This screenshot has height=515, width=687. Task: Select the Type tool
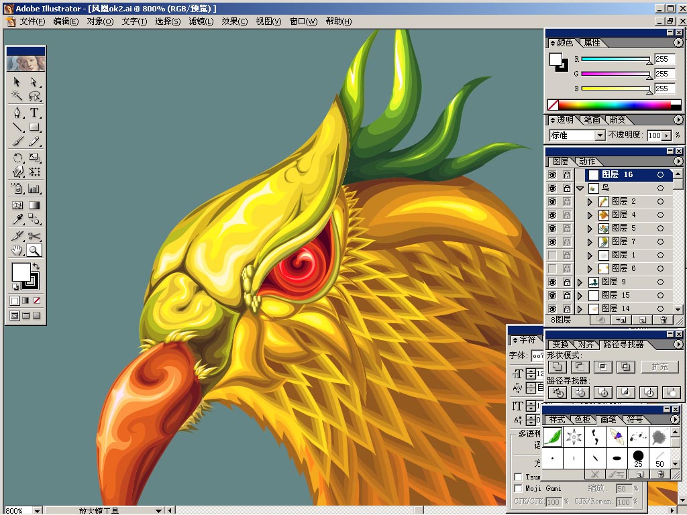pyautogui.click(x=34, y=113)
